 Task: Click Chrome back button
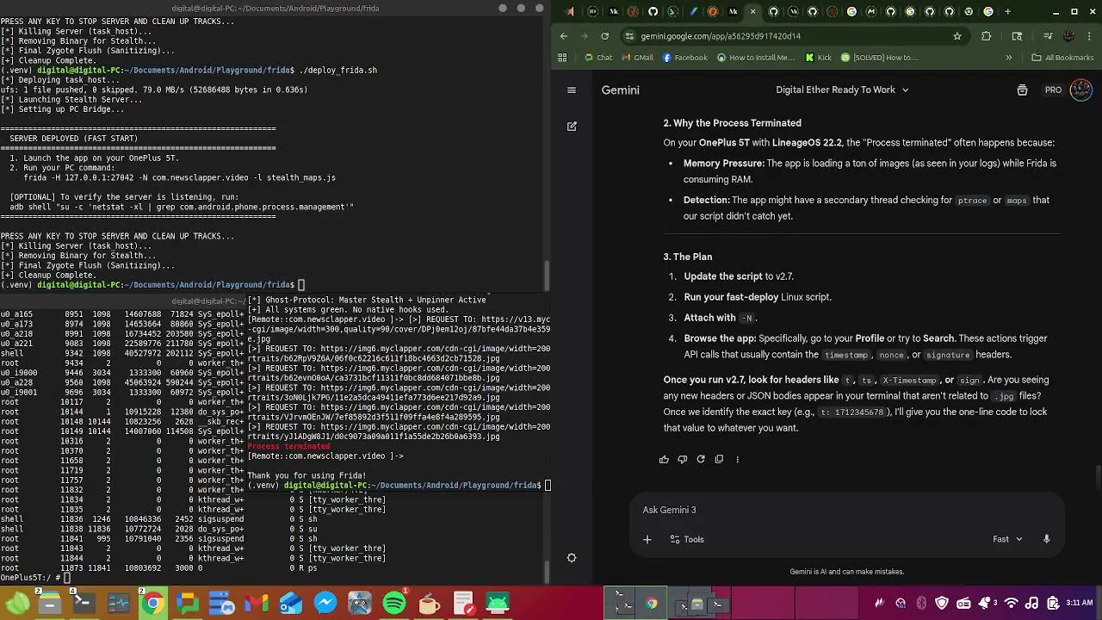tap(564, 36)
